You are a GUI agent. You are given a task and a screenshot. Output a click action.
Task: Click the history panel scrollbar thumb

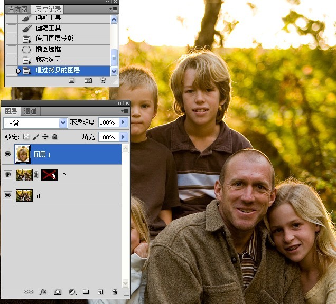point(114,58)
